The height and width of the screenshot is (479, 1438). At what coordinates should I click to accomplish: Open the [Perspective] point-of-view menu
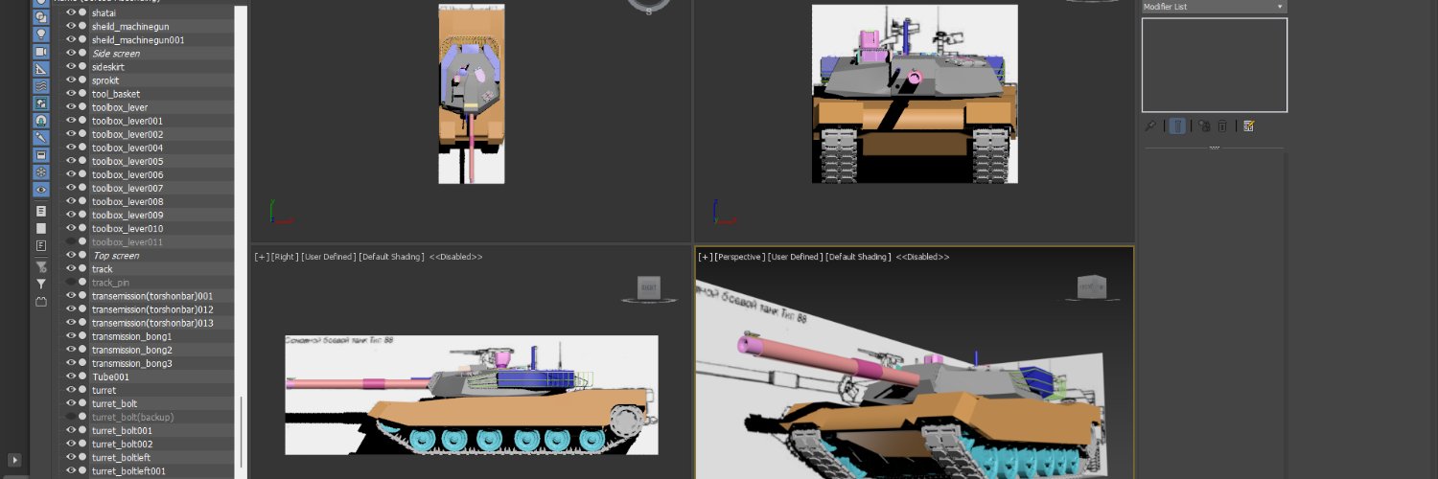[740, 257]
